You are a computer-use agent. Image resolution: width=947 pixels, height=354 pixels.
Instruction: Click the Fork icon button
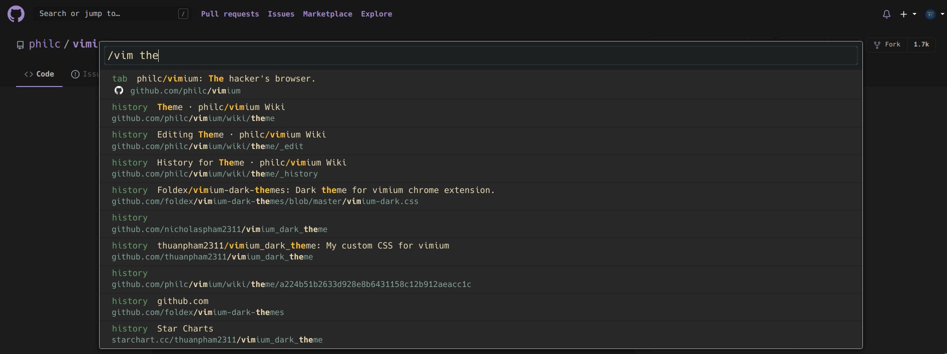[887, 44]
